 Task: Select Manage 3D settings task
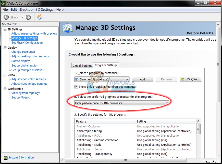pos(24,38)
